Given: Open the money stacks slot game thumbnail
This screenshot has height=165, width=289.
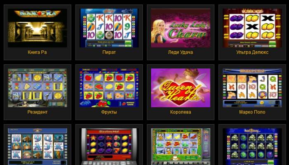Looking at the screenshot, I should point(252,146).
